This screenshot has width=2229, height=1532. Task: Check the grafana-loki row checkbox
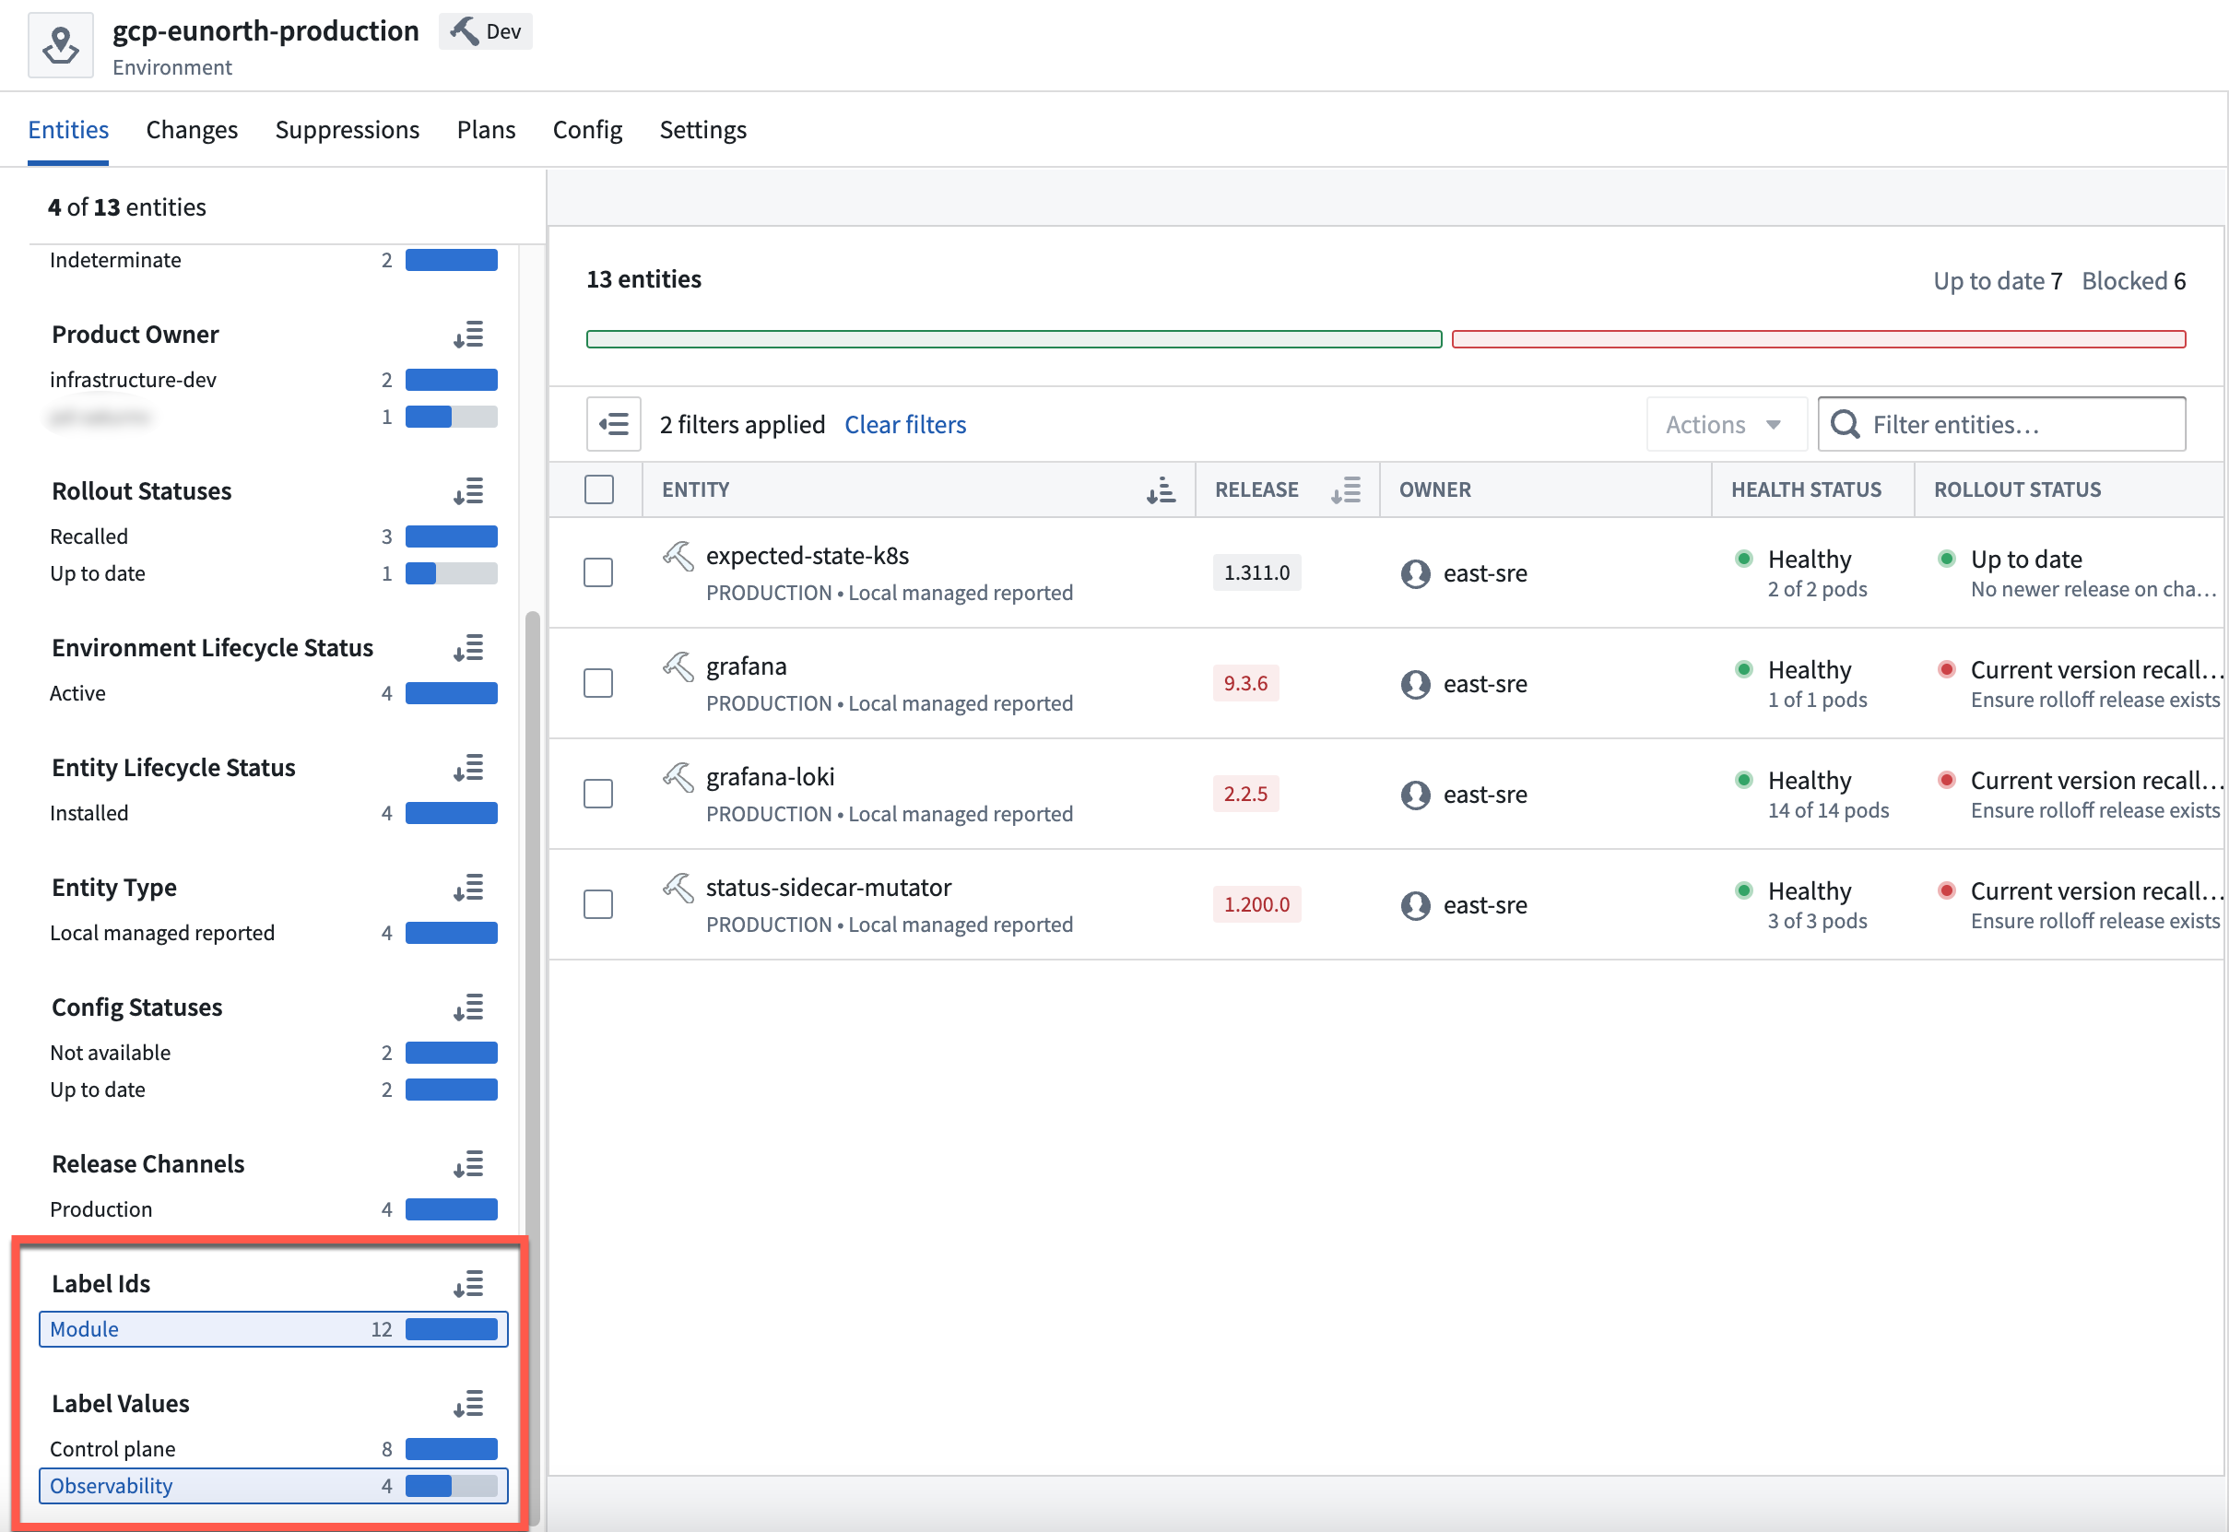[x=599, y=794]
